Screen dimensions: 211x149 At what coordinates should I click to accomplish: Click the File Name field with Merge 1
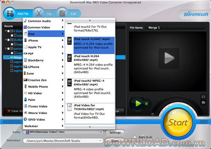pos(176,28)
